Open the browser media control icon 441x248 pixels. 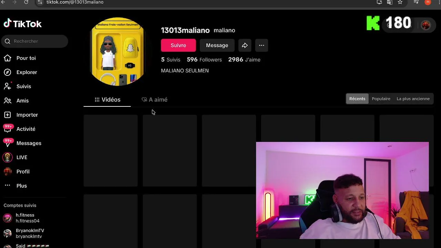[x=416, y=2]
